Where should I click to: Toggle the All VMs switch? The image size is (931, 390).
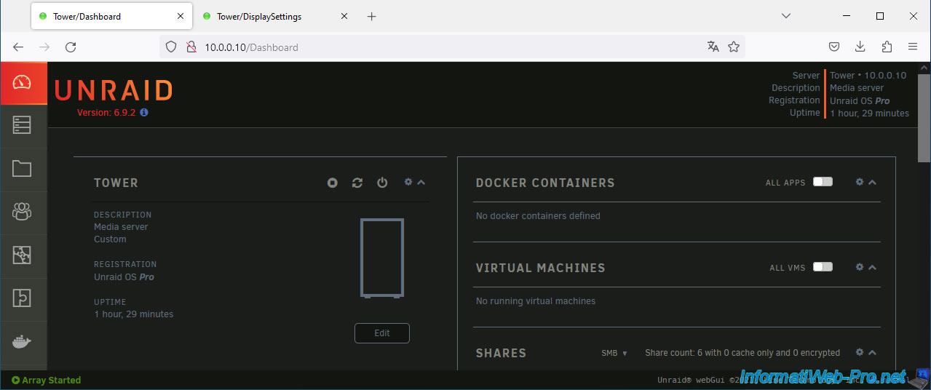(823, 267)
